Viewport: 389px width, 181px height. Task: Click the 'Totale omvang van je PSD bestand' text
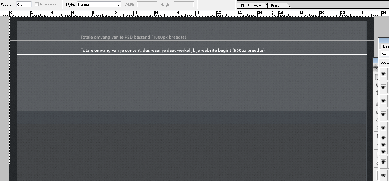pos(133,37)
